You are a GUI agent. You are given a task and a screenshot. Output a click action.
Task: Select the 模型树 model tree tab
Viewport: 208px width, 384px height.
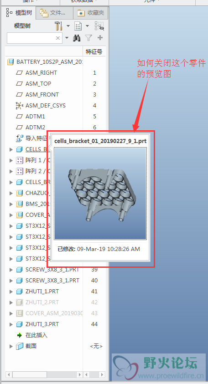click(20, 13)
